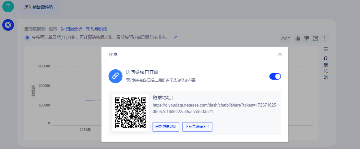Open 时序预测 time series forecast

click(x=96, y=29)
